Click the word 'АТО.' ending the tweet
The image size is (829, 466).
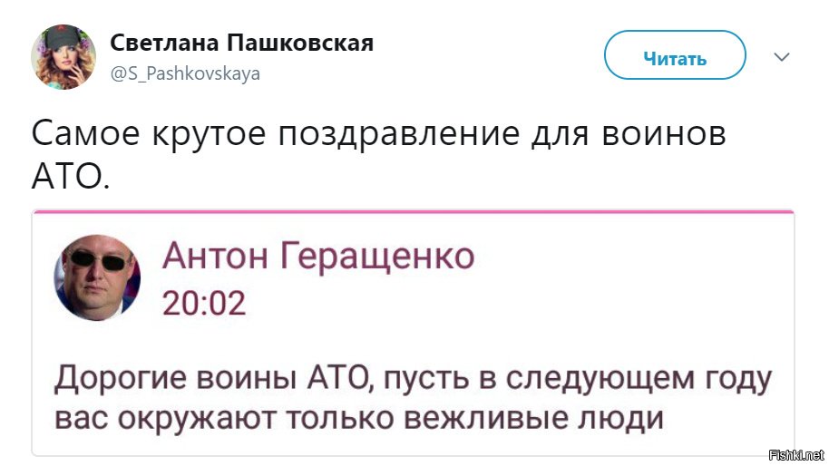[71, 177]
